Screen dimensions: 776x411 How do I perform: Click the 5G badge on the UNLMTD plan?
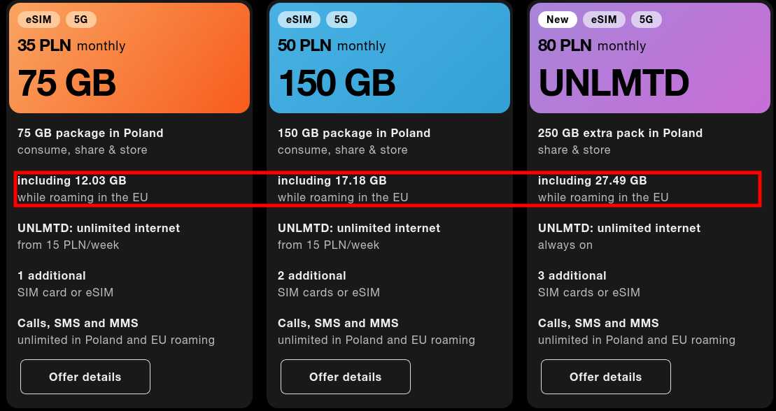pos(645,20)
